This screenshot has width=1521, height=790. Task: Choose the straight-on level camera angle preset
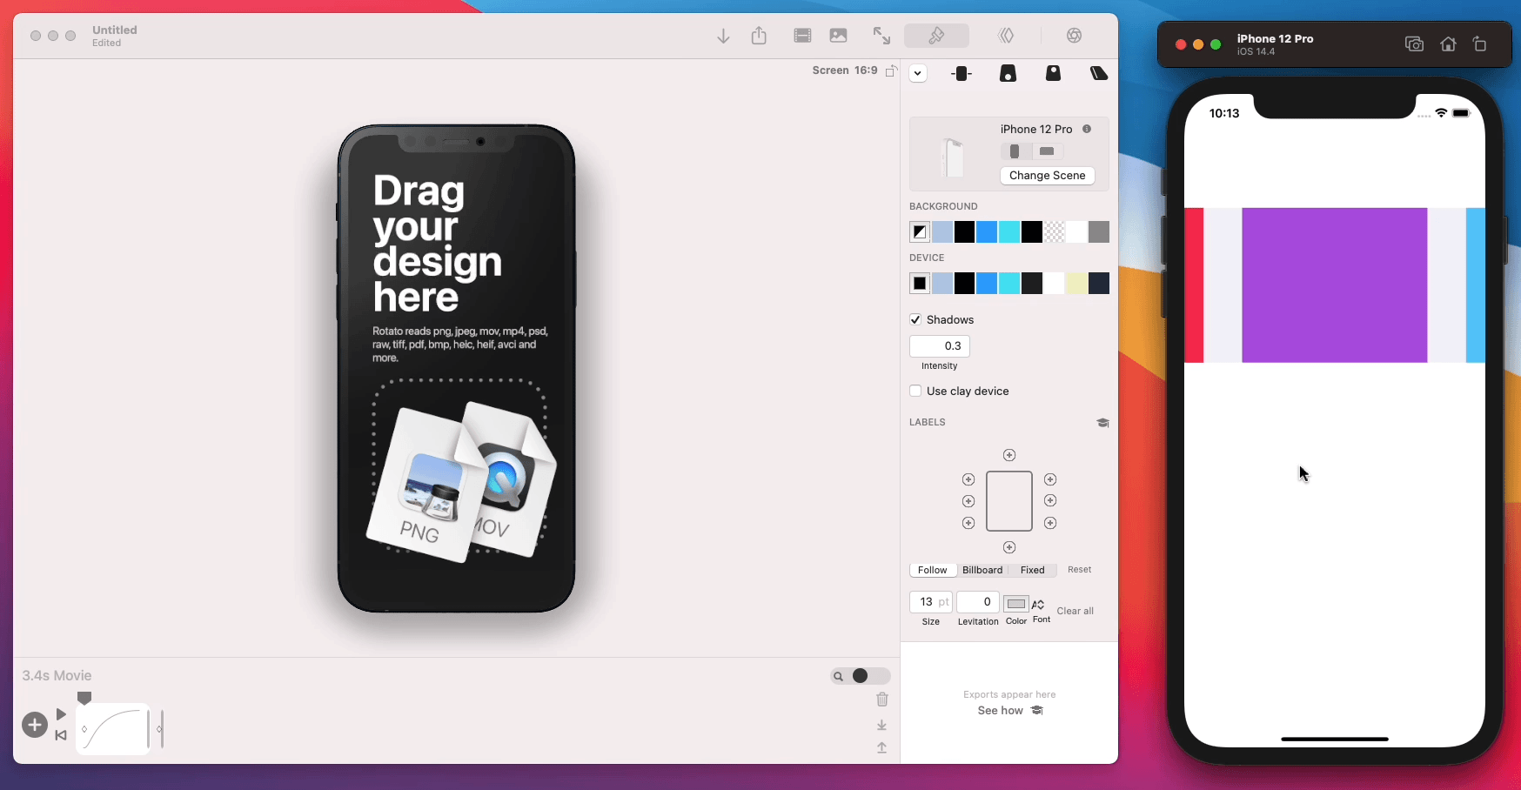(962, 74)
